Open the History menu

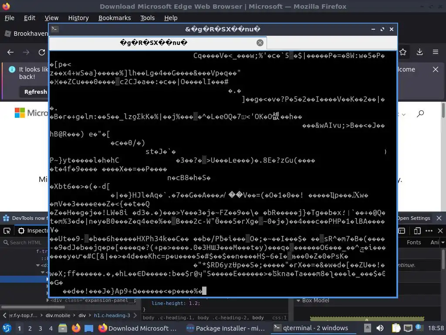tap(78, 18)
